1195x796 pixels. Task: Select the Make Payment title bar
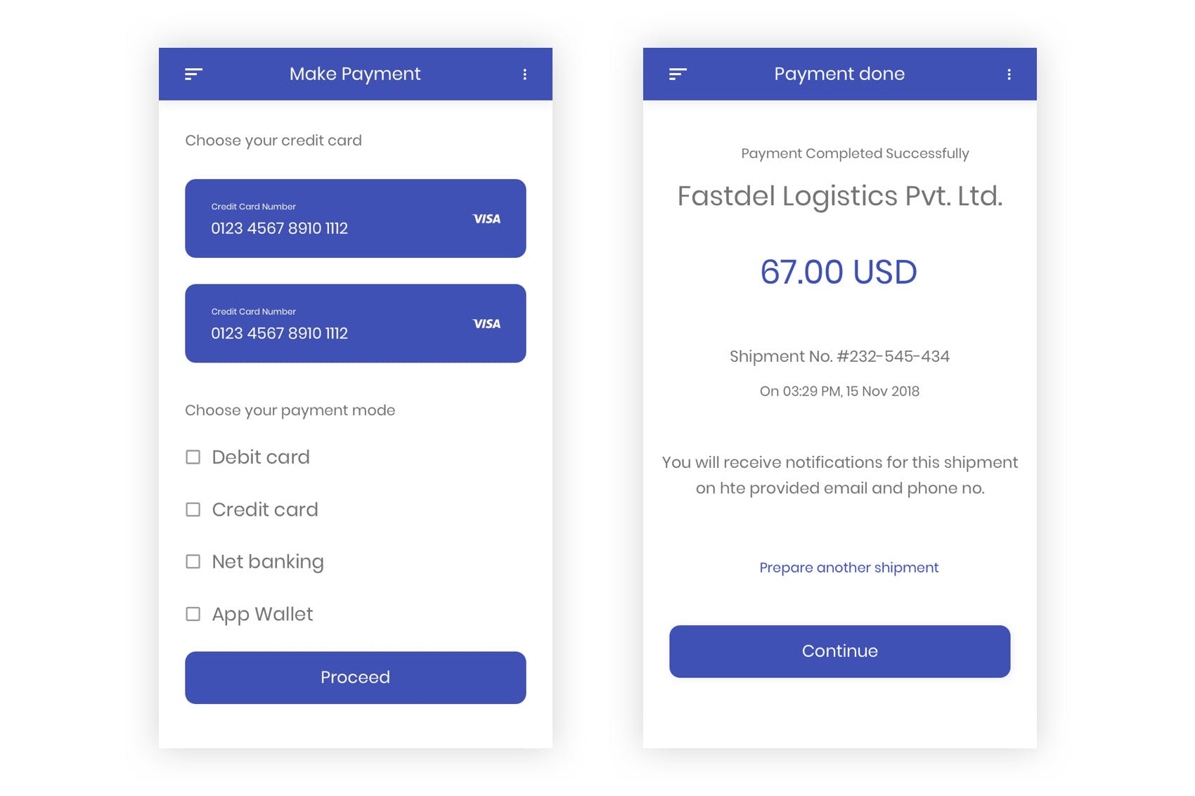click(356, 73)
